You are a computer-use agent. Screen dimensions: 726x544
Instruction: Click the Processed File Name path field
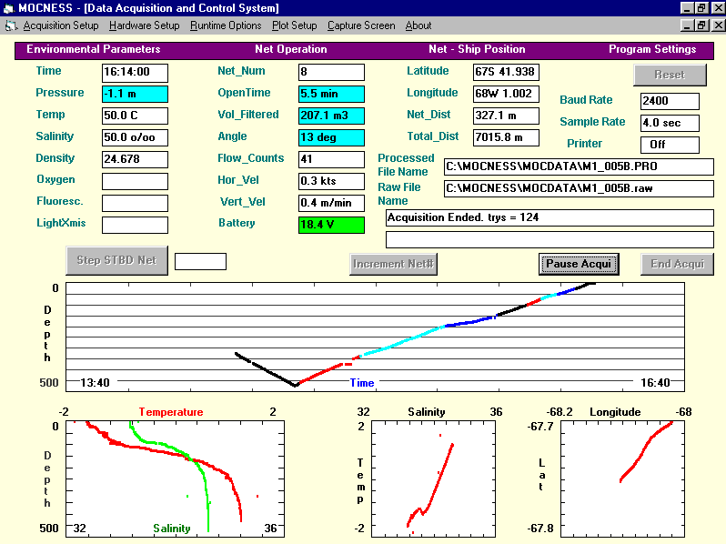click(579, 166)
